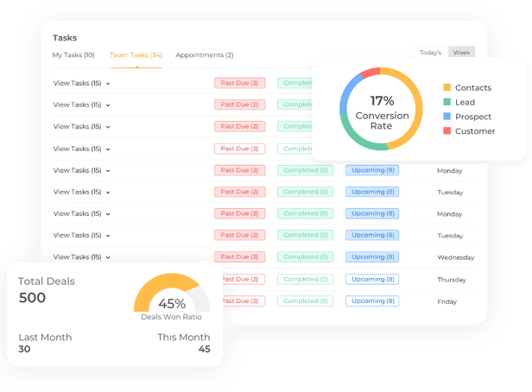Click the yellow Contacts legend swatch
The height and width of the screenshot is (392, 532).
click(446, 88)
